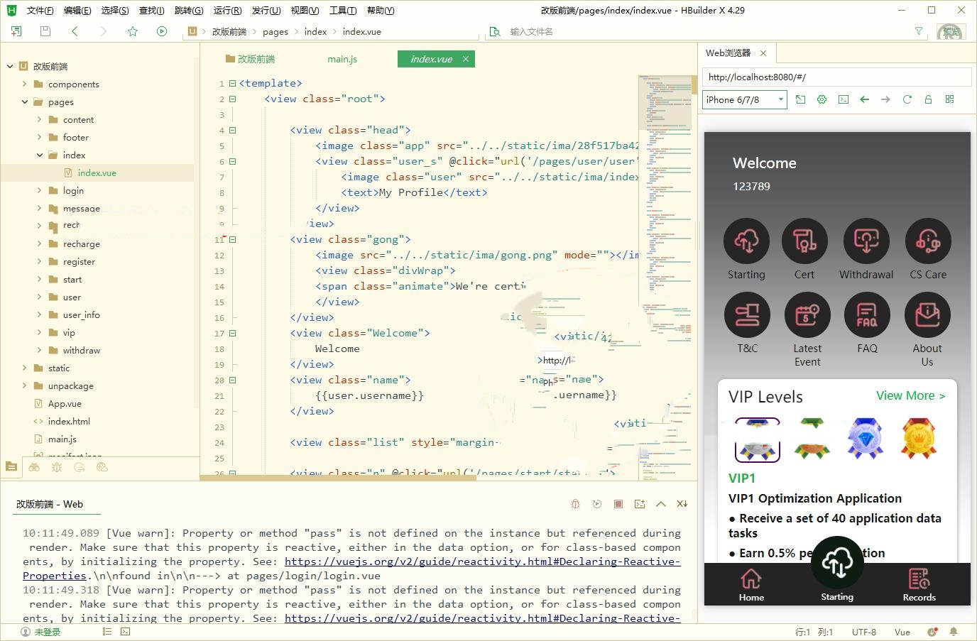Switch to the main.js editor tab

click(x=342, y=59)
